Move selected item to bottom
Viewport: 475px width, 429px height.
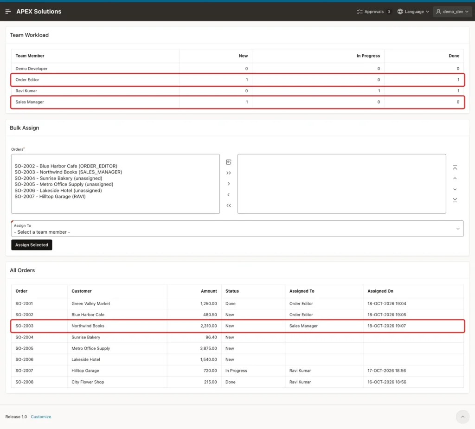[455, 200]
